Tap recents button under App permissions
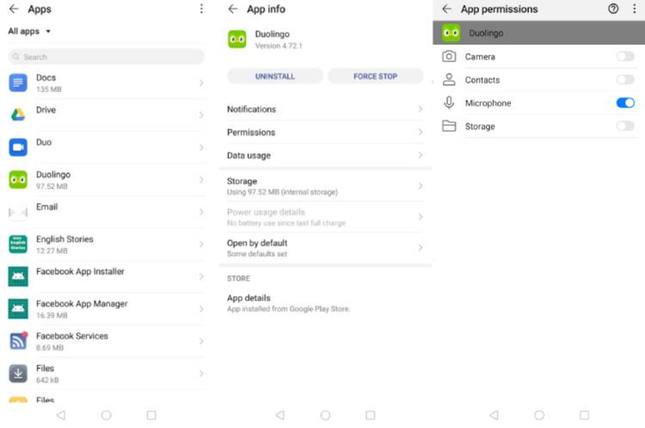 click(x=584, y=415)
